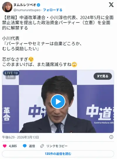The width and height of the screenshot is (117, 159).
Task: Click the X logo icon
Action: coord(111,5)
